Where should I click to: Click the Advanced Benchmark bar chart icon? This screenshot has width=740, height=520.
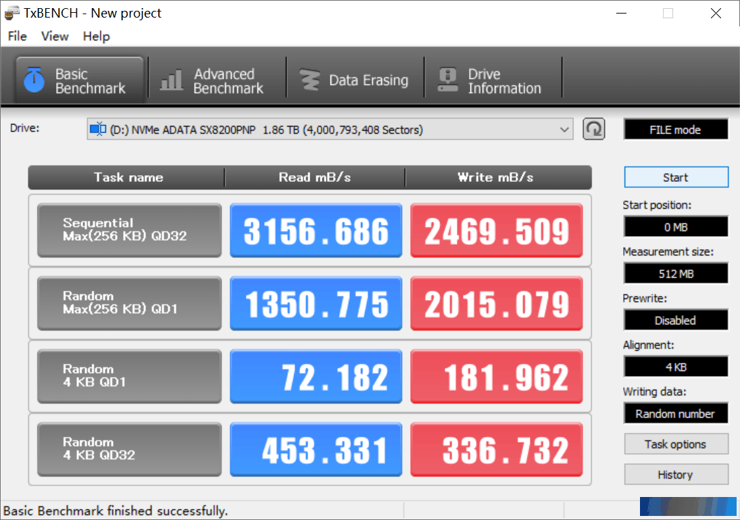click(171, 79)
